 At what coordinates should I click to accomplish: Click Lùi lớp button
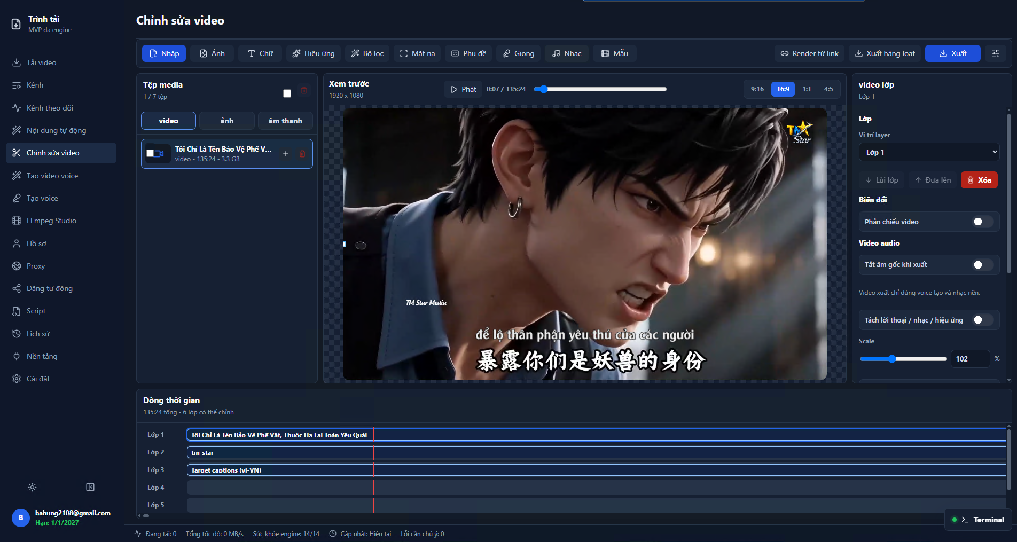tap(882, 180)
